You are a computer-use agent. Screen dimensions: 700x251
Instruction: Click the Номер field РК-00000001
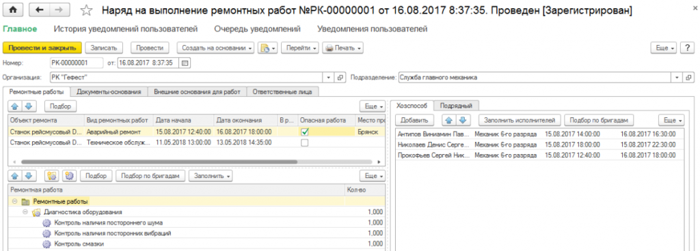pos(77,63)
